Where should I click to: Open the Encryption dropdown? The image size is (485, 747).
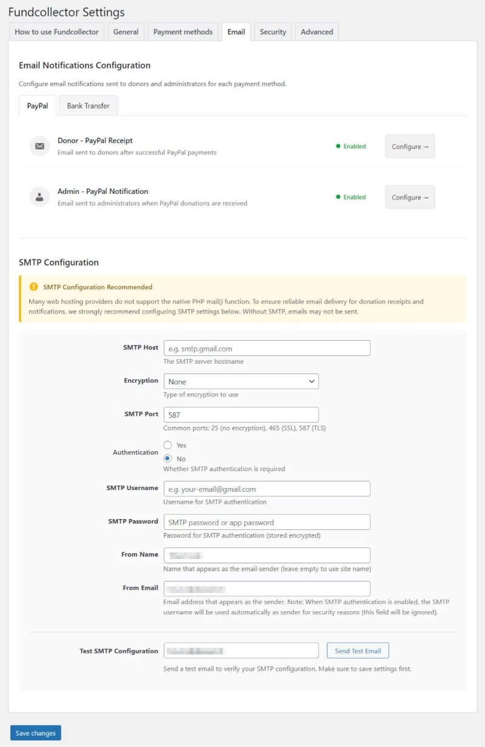(241, 381)
